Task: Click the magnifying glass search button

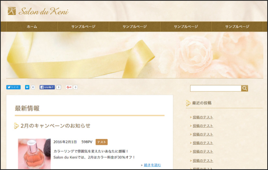Action: pyautogui.click(x=245, y=88)
